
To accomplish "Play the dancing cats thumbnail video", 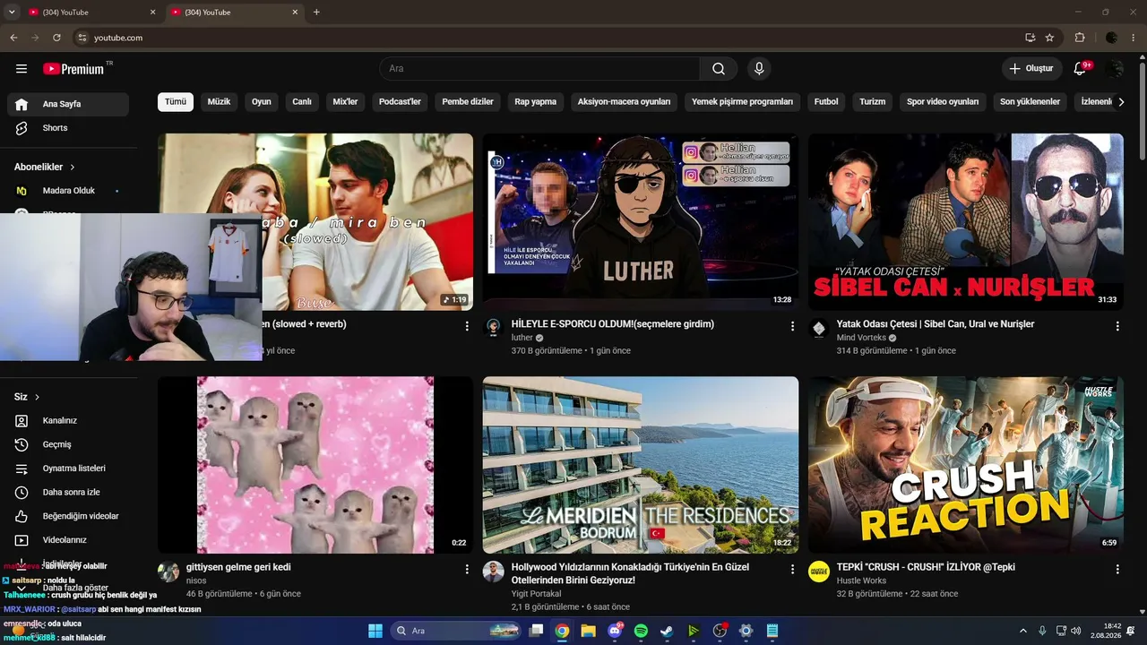I will (x=315, y=465).
